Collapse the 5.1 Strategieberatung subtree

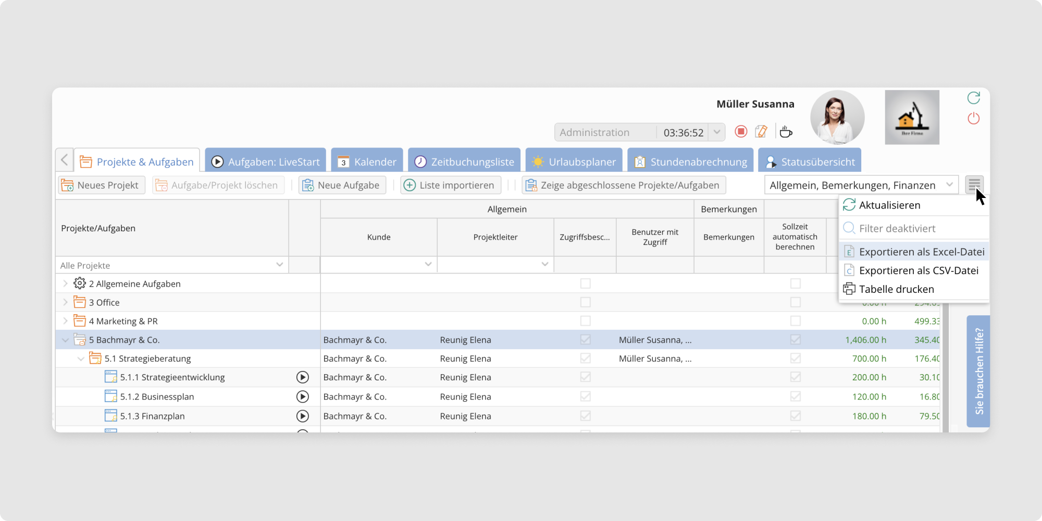click(x=81, y=358)
